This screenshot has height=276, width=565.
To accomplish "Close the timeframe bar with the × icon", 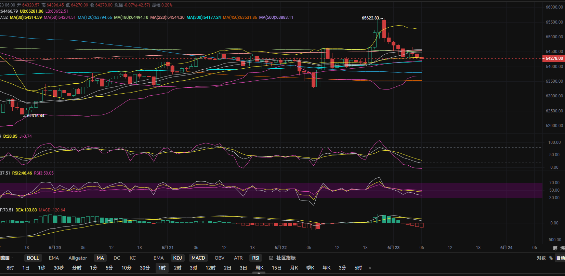I will (370, 268).
